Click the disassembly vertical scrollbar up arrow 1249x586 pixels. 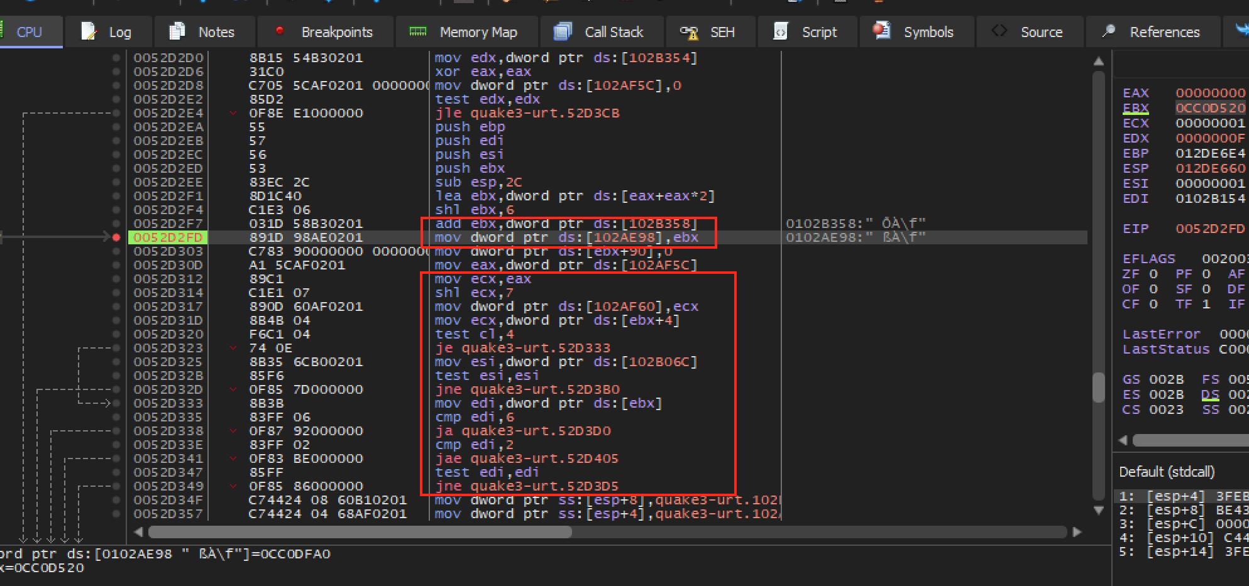(x=1099, y=62)
